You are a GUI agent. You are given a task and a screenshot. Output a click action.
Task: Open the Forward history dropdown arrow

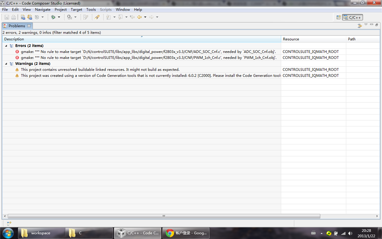click(x=157, y=17)
